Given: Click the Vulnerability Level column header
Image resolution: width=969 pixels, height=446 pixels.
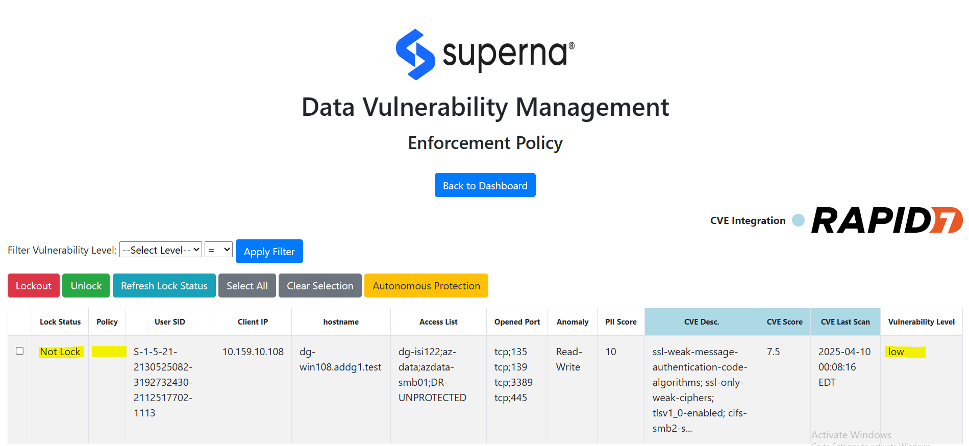Looking at the screenshot, I should tap(921, 322).
